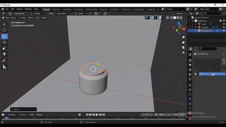Activate the Cursor tool
This screenshot has height=127, width=226.
click(4, 30)
